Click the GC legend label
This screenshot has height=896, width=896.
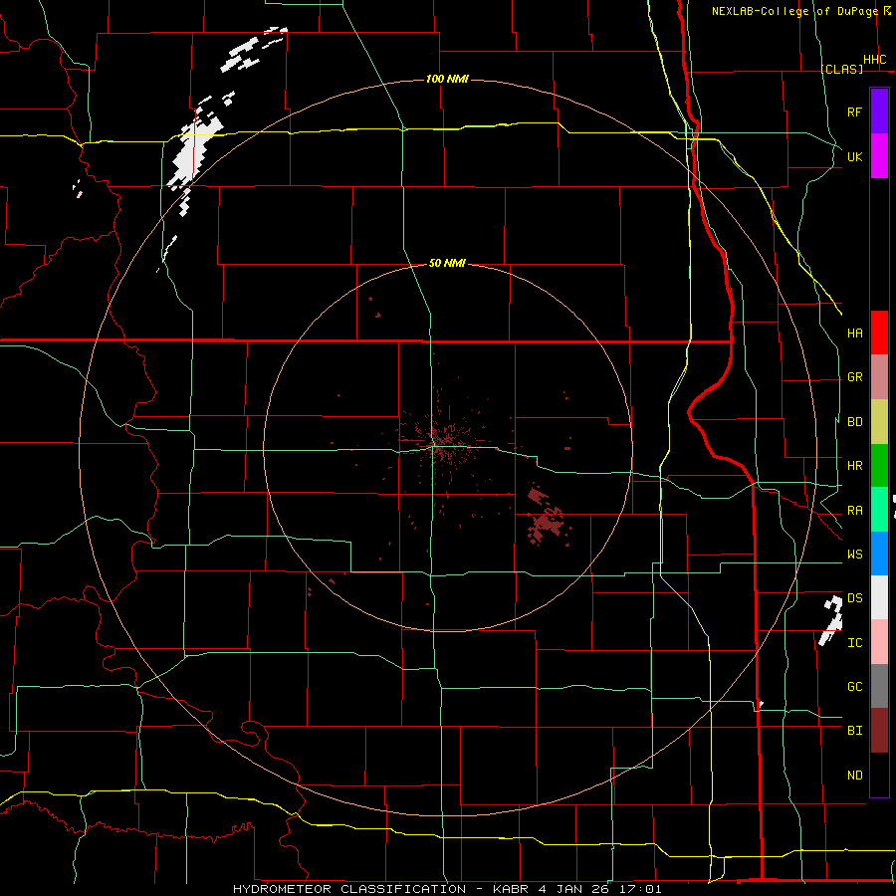pos(854,686)
